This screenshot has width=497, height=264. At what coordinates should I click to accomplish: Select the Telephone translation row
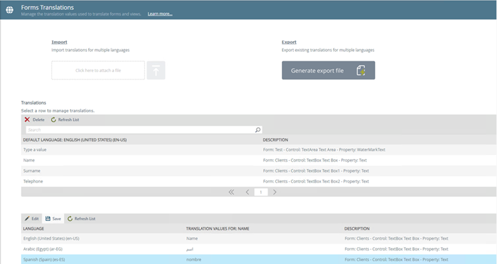259,181
